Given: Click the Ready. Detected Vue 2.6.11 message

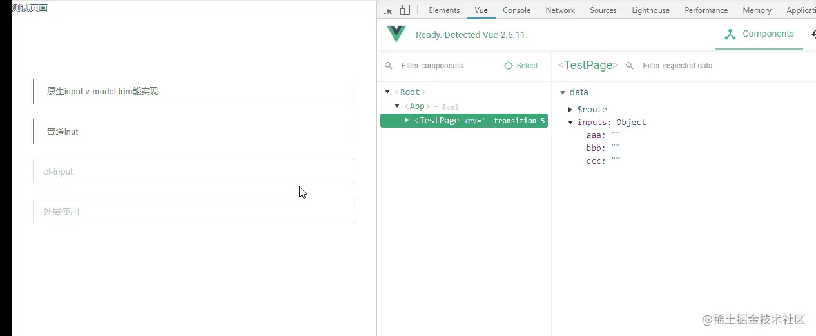Looking at the screenshot, I should [472, 35].
